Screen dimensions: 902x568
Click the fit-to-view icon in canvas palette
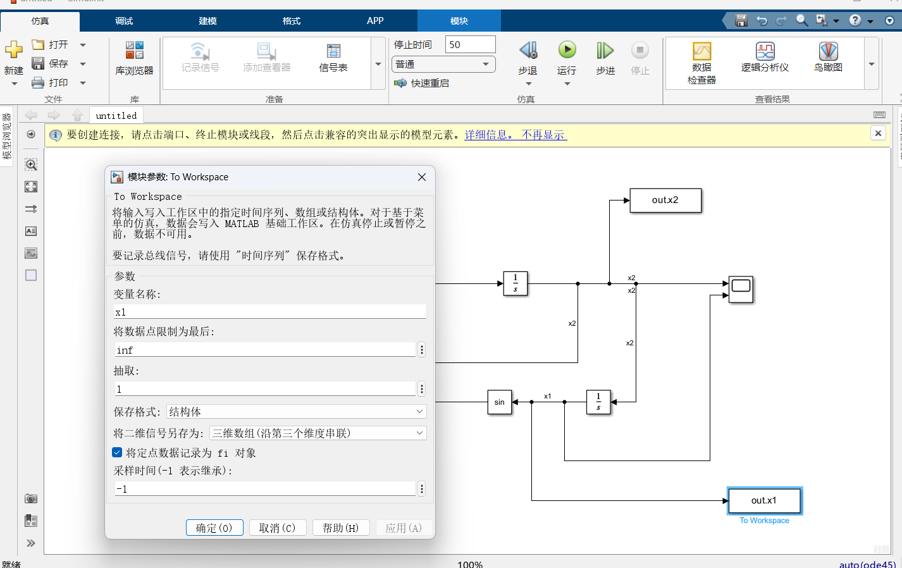[31, 187]
